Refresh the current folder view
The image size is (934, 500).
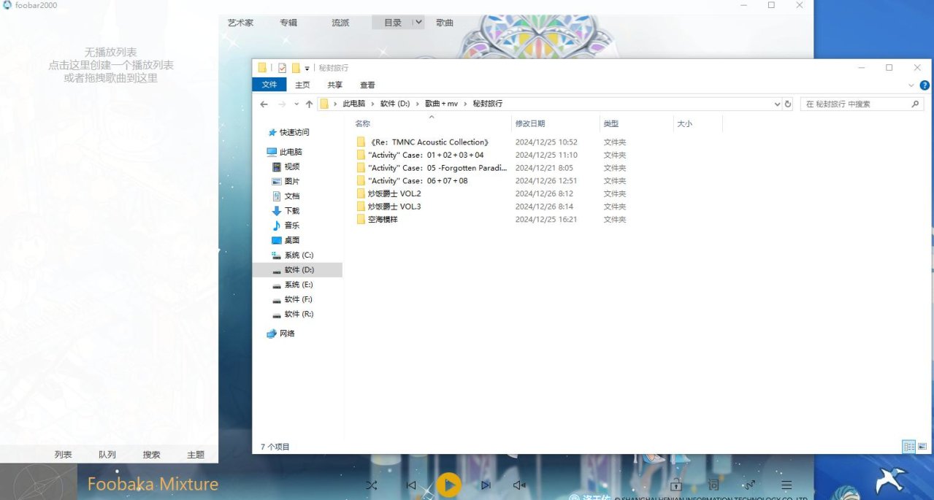(x=788, y=104)
